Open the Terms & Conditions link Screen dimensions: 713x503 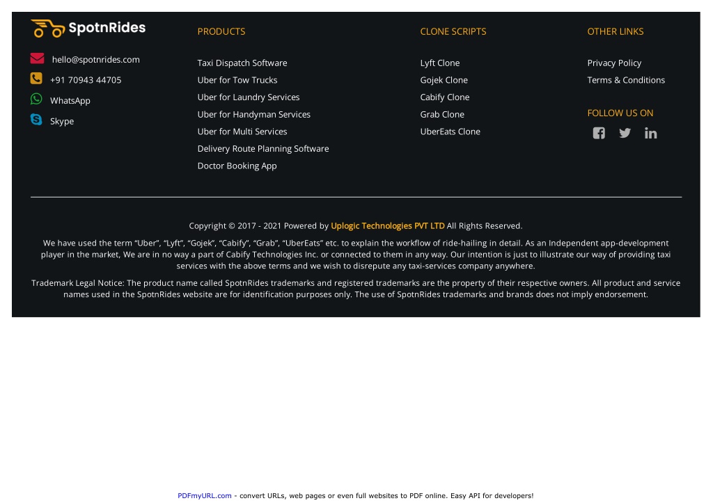[x=626, y=80]
